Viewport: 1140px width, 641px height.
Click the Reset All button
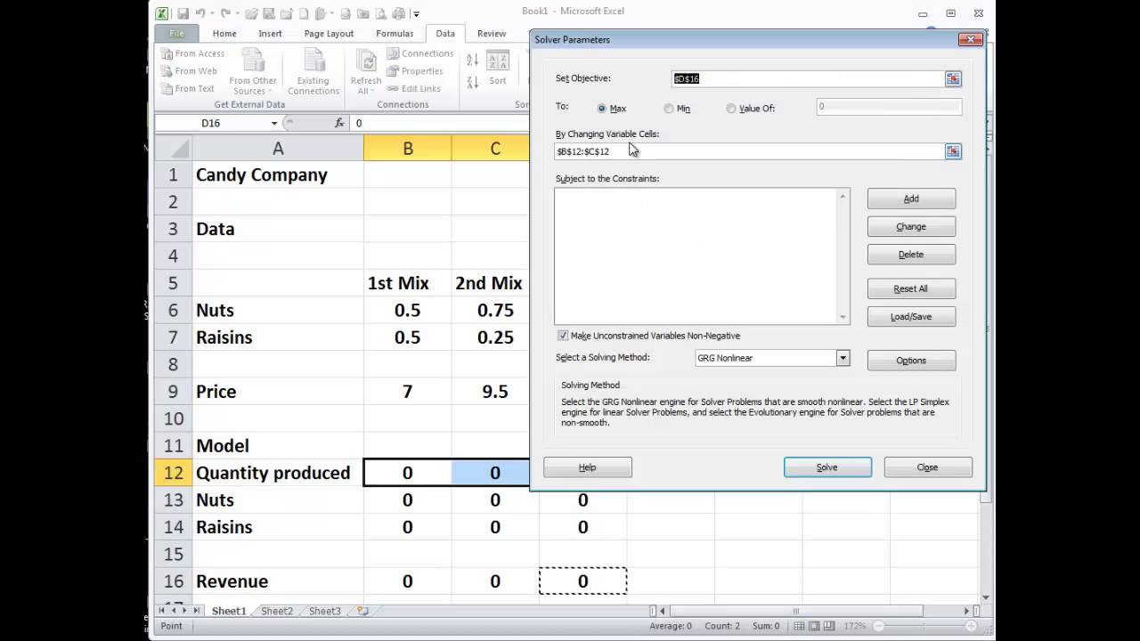click(911, 288)
